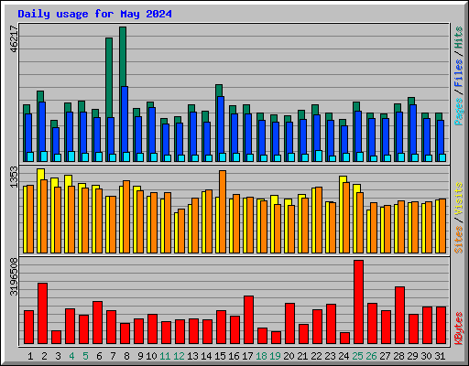Click the Sites legend label
This screenshot has height=366, width=469.
pyautogui.click(x=458, y=240)
